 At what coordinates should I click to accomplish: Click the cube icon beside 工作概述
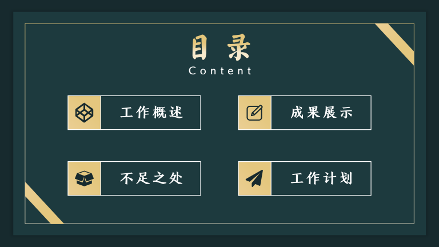click(x=84, y=113)
